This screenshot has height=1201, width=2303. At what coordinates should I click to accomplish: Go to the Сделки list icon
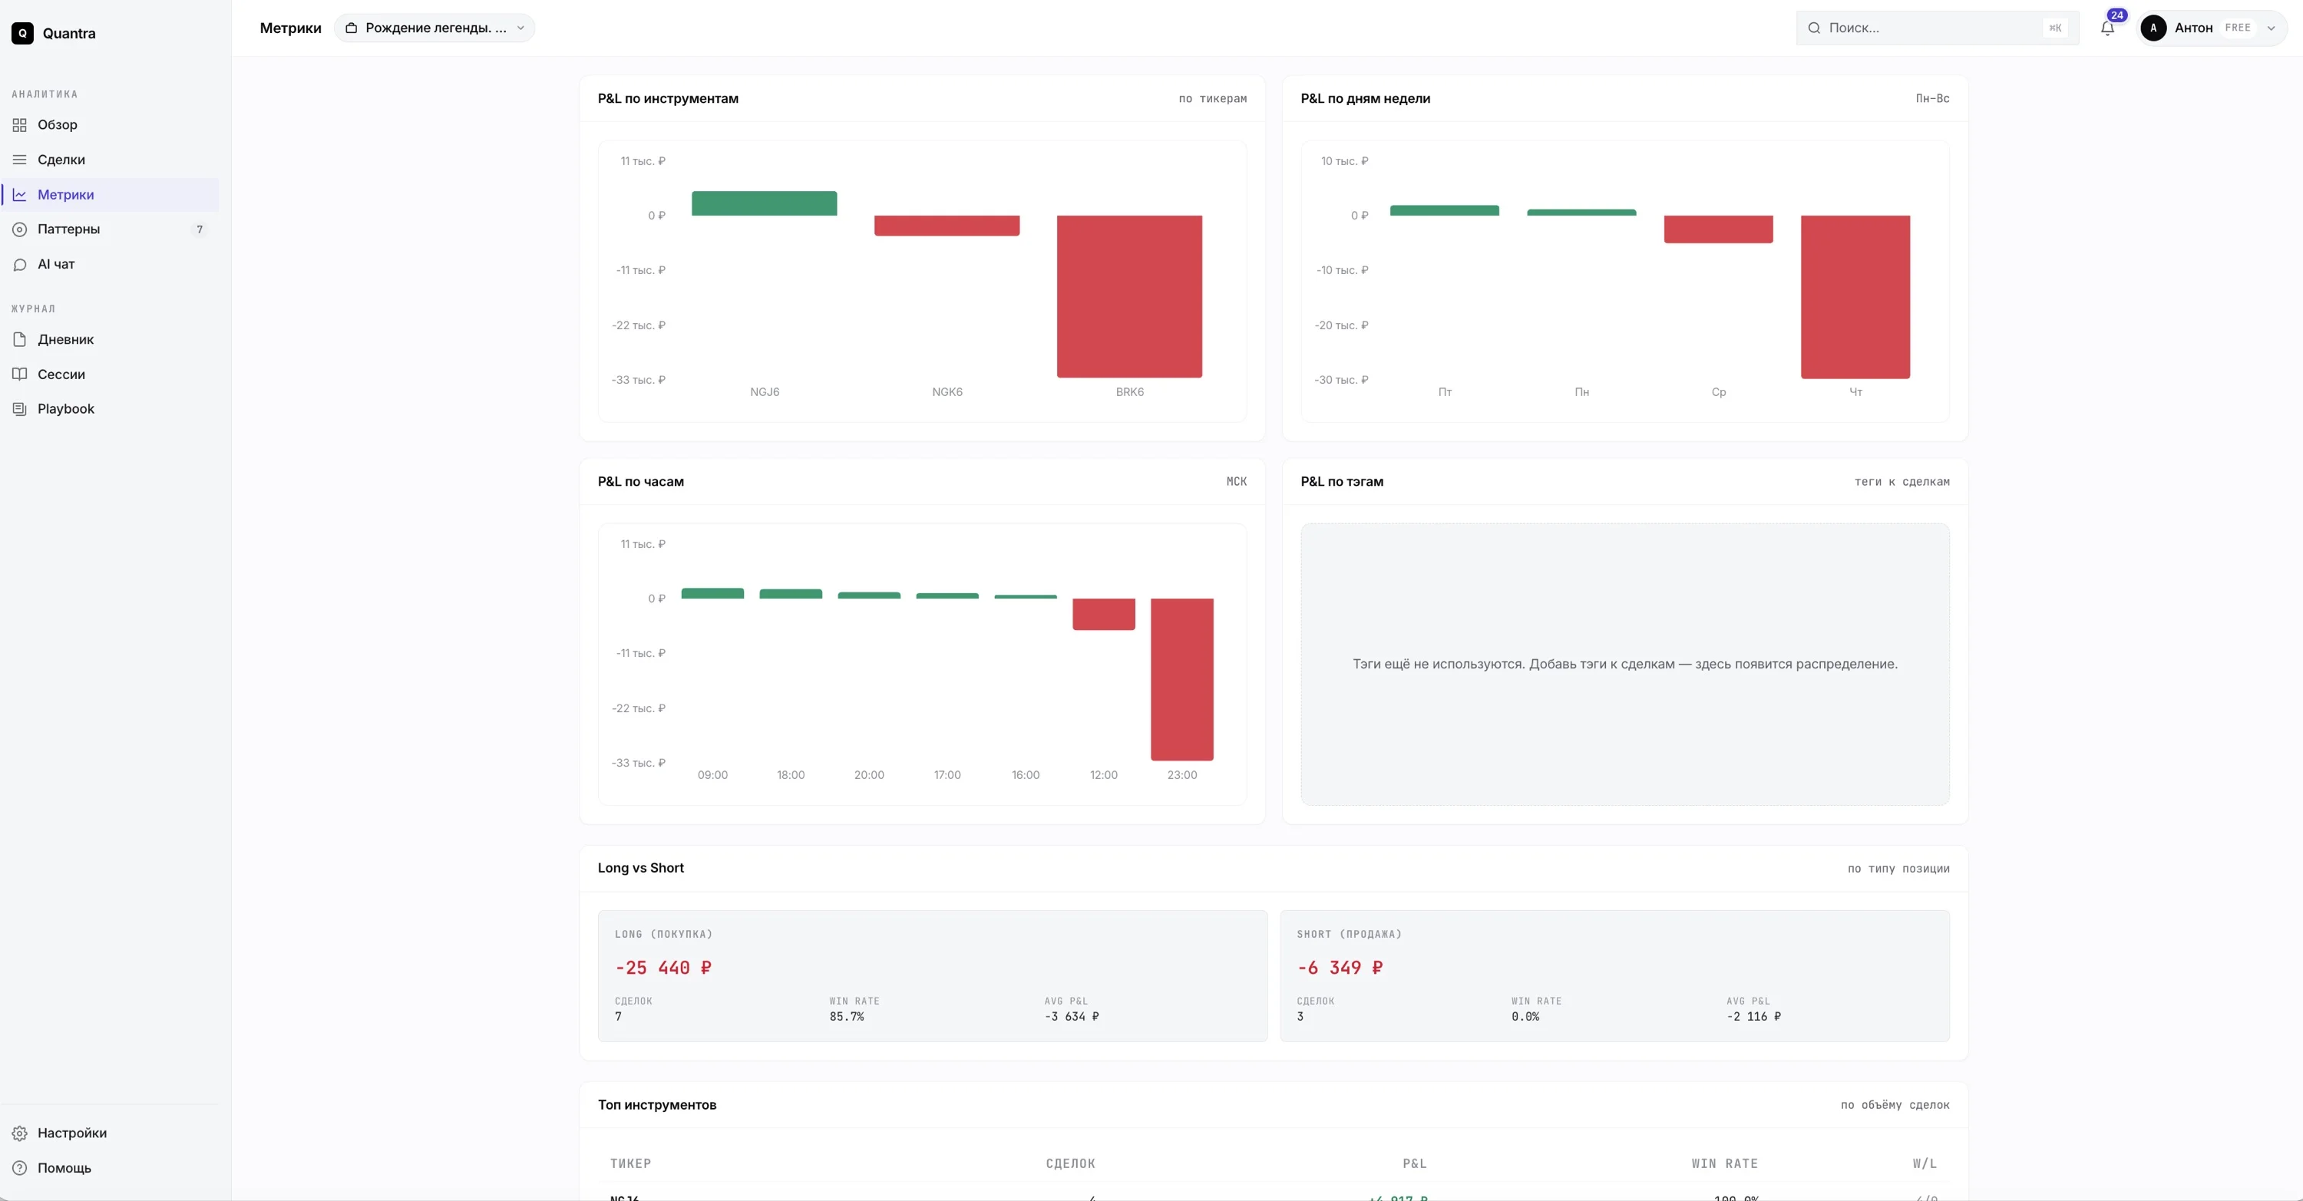[20, 160]
